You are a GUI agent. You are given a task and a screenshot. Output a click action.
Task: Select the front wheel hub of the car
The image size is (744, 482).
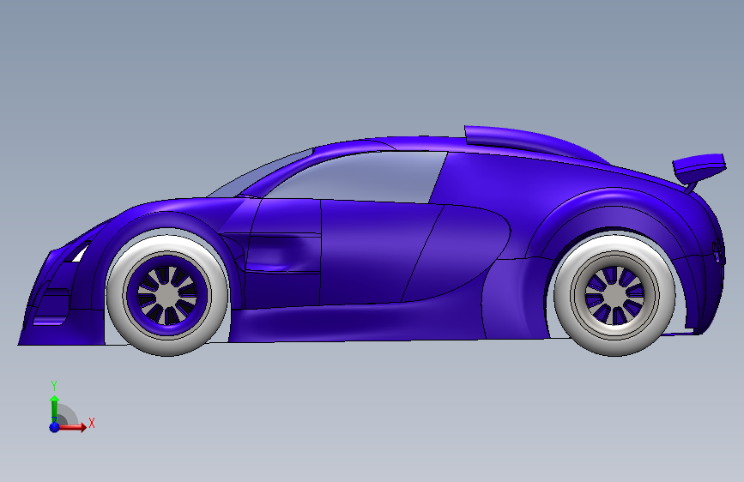click(x=167, y=295)
